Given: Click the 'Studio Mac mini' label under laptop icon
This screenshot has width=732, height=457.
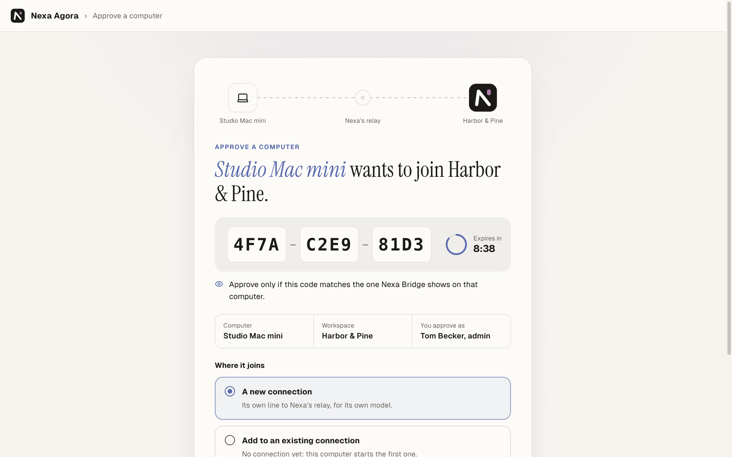Looking at the screenshot, I should [x=242, y=121].
